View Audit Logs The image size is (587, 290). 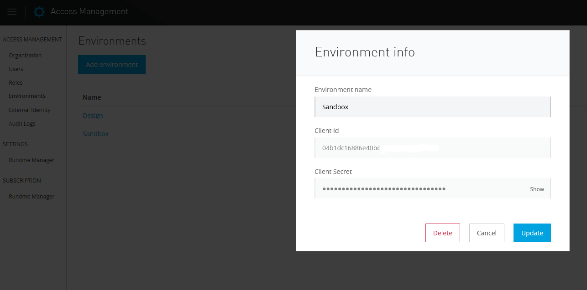[22, 124]
